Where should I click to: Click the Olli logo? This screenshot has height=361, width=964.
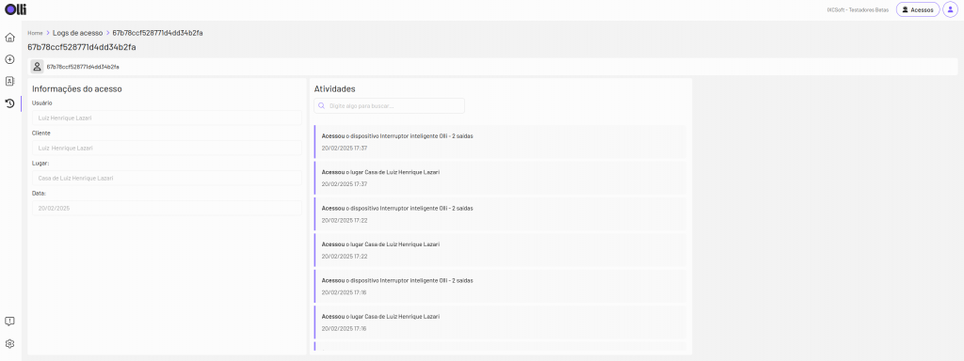15,9
